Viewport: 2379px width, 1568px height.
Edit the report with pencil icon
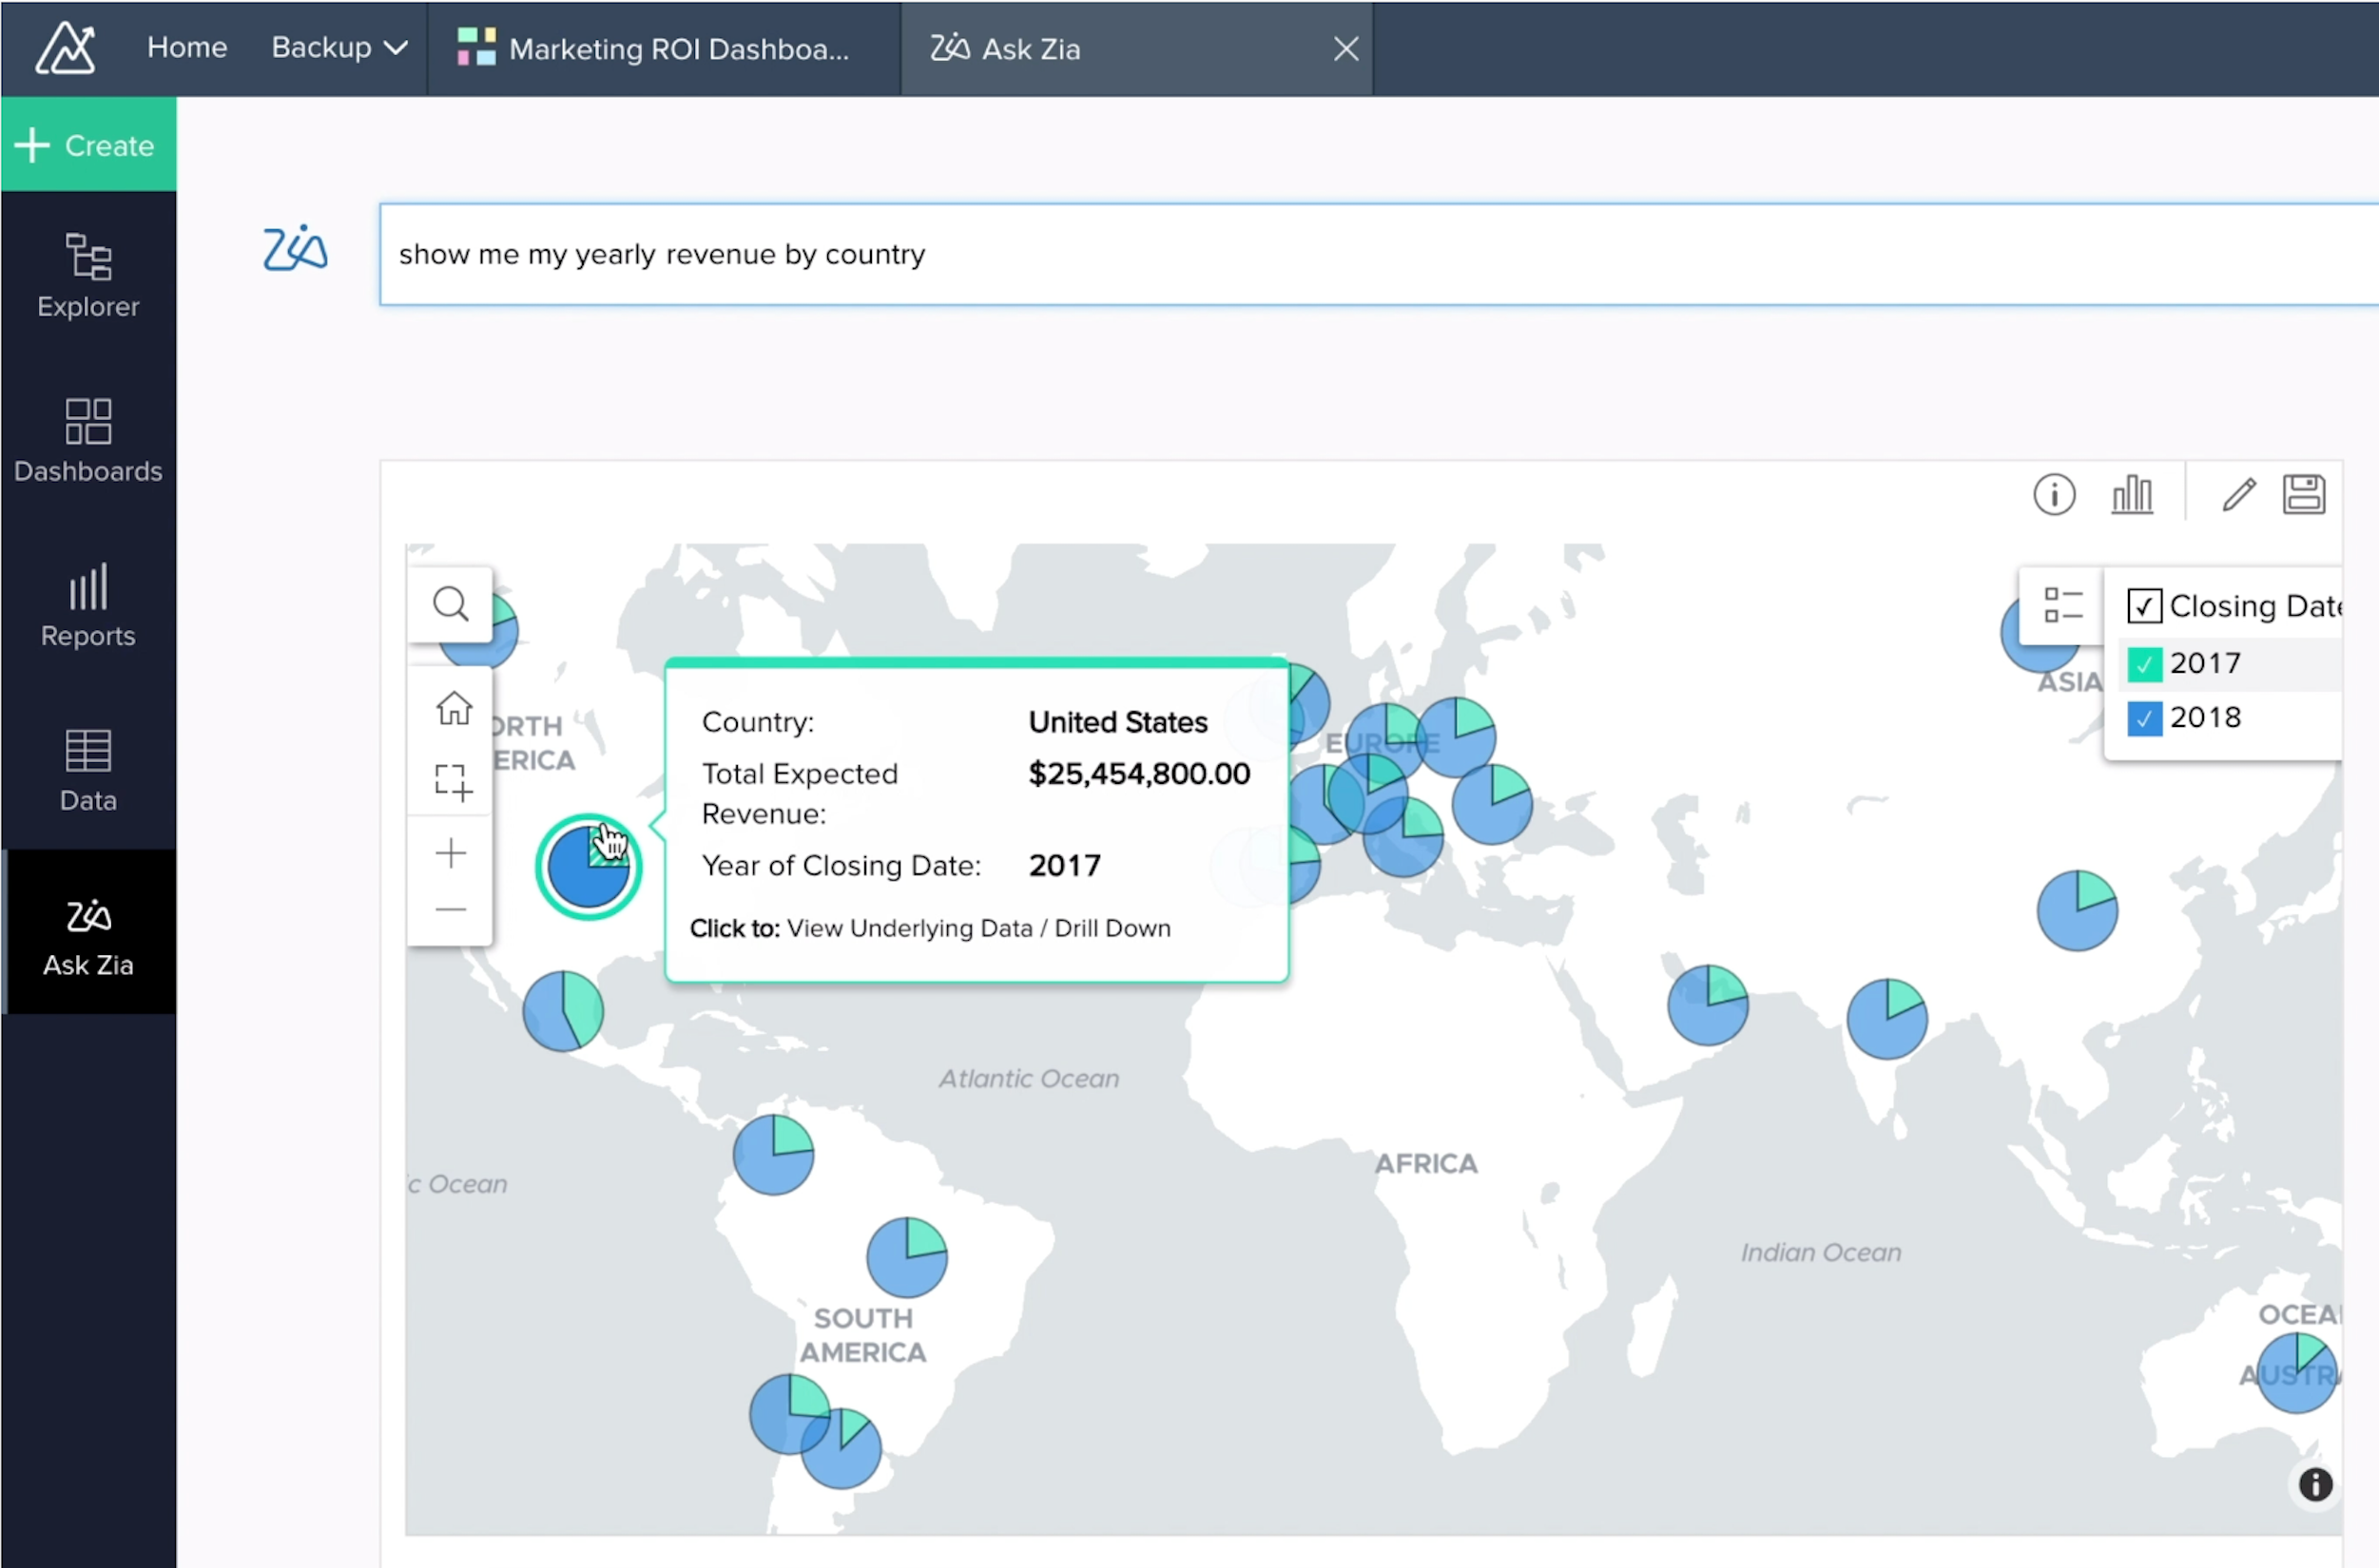[2238, 494]
